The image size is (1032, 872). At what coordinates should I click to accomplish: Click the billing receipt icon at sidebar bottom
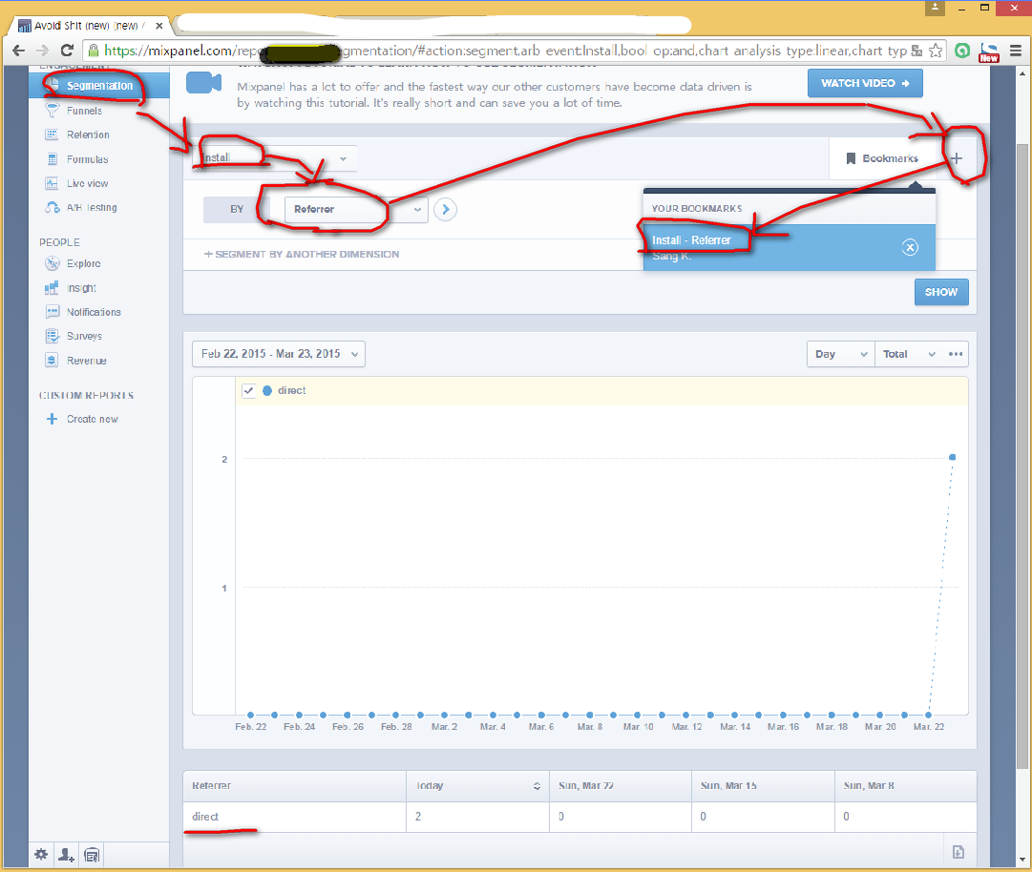point(92,855)
